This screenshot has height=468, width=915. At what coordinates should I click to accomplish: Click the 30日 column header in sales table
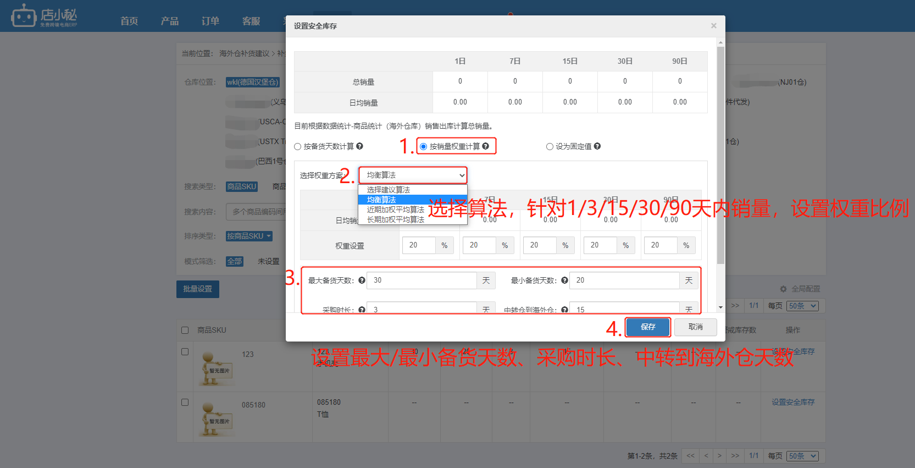click(625, 61)
